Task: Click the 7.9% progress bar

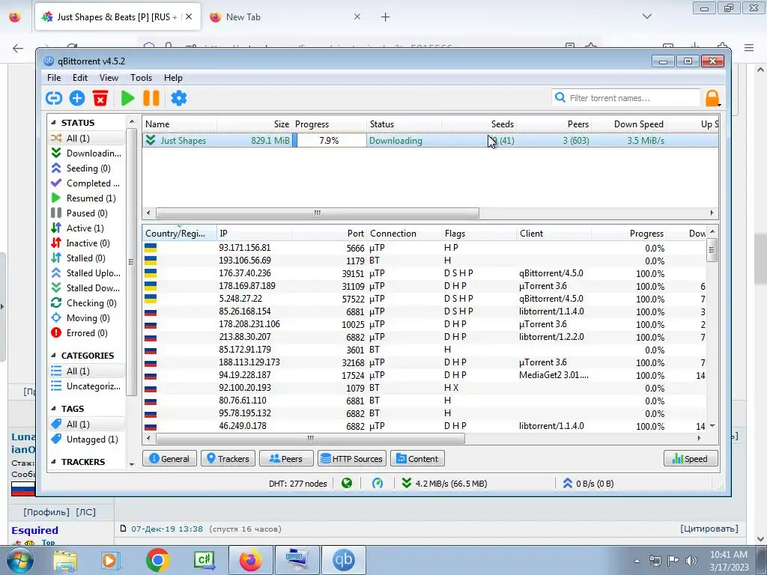Action: pos(330,140)
